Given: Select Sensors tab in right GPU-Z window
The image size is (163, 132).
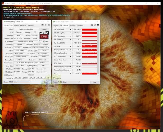Looking at the screenshot, I should (x=65, y=25).
